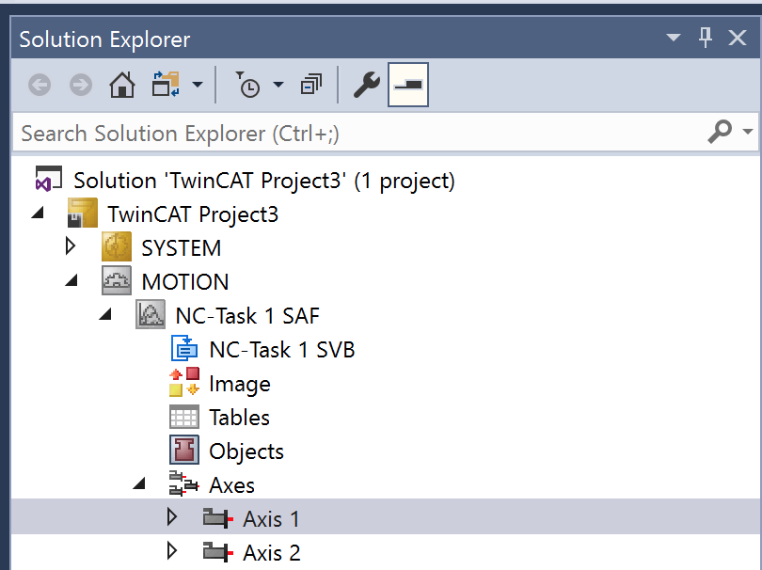Click the Home icon in Solution Explorer toolbar
This screenshot has height=570, width=762.
(122, 85)
